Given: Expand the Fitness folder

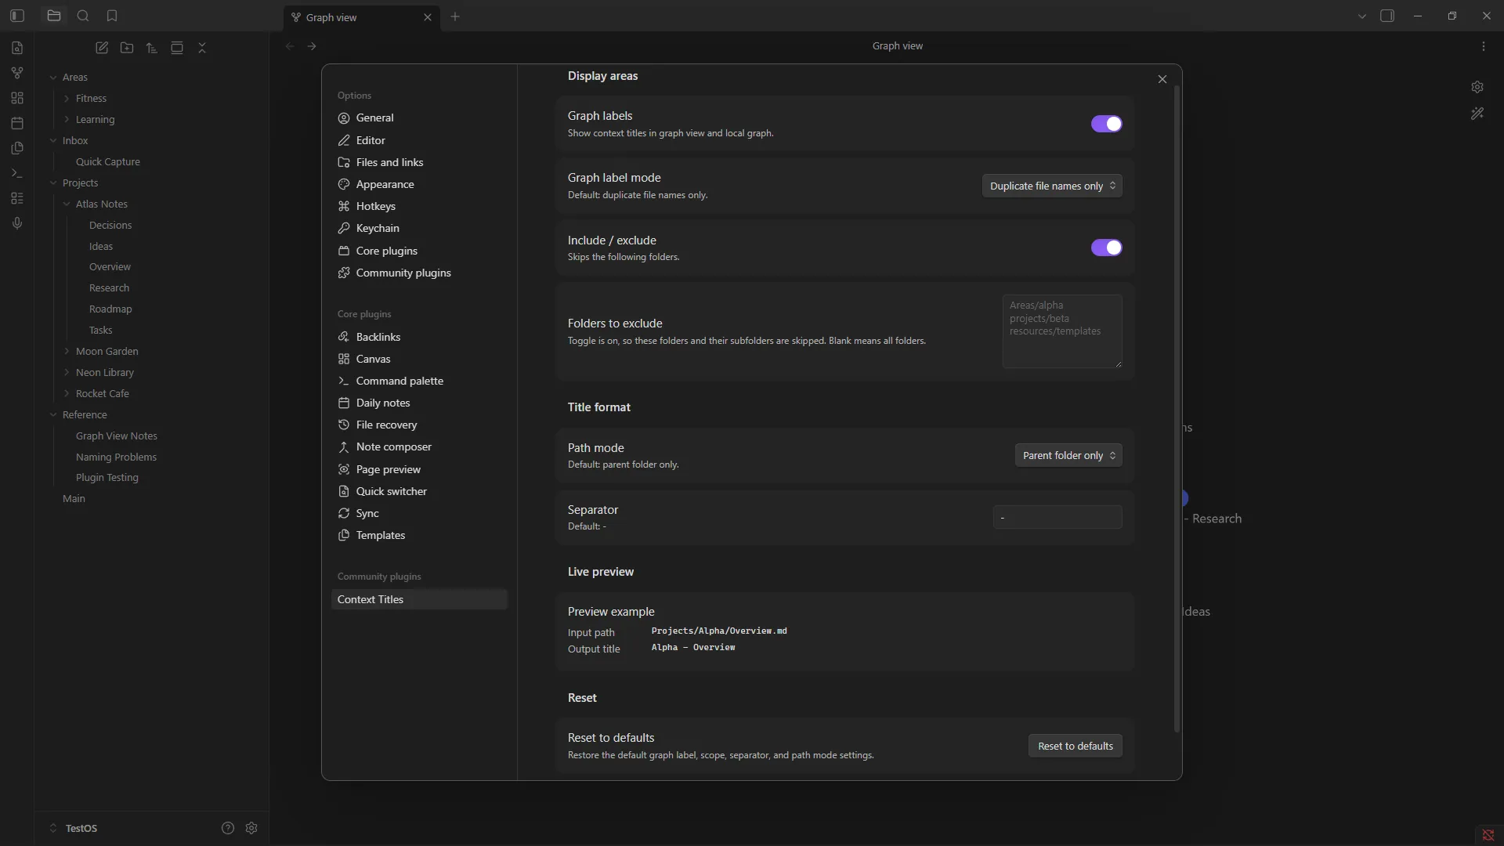Looking at the screenshot, I should [67, 98].
